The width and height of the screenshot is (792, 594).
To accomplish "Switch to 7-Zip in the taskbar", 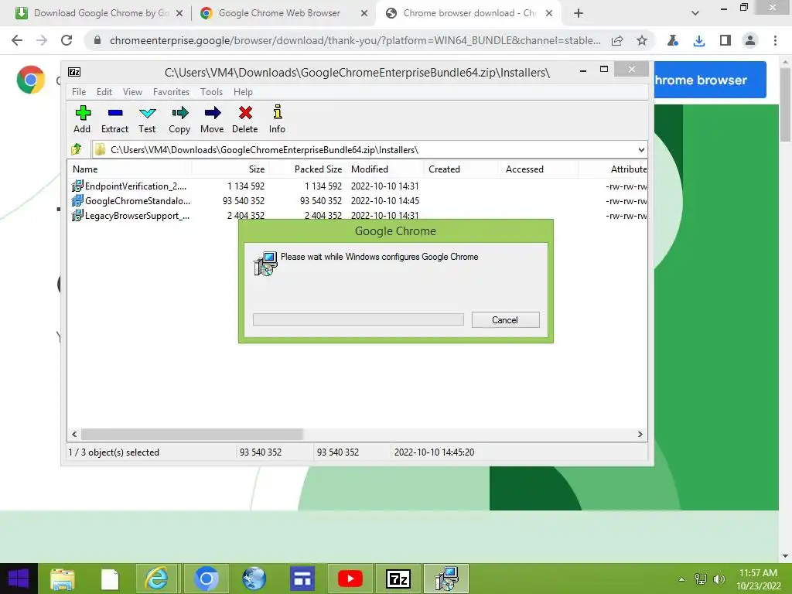I will click(x=398, y=579).
